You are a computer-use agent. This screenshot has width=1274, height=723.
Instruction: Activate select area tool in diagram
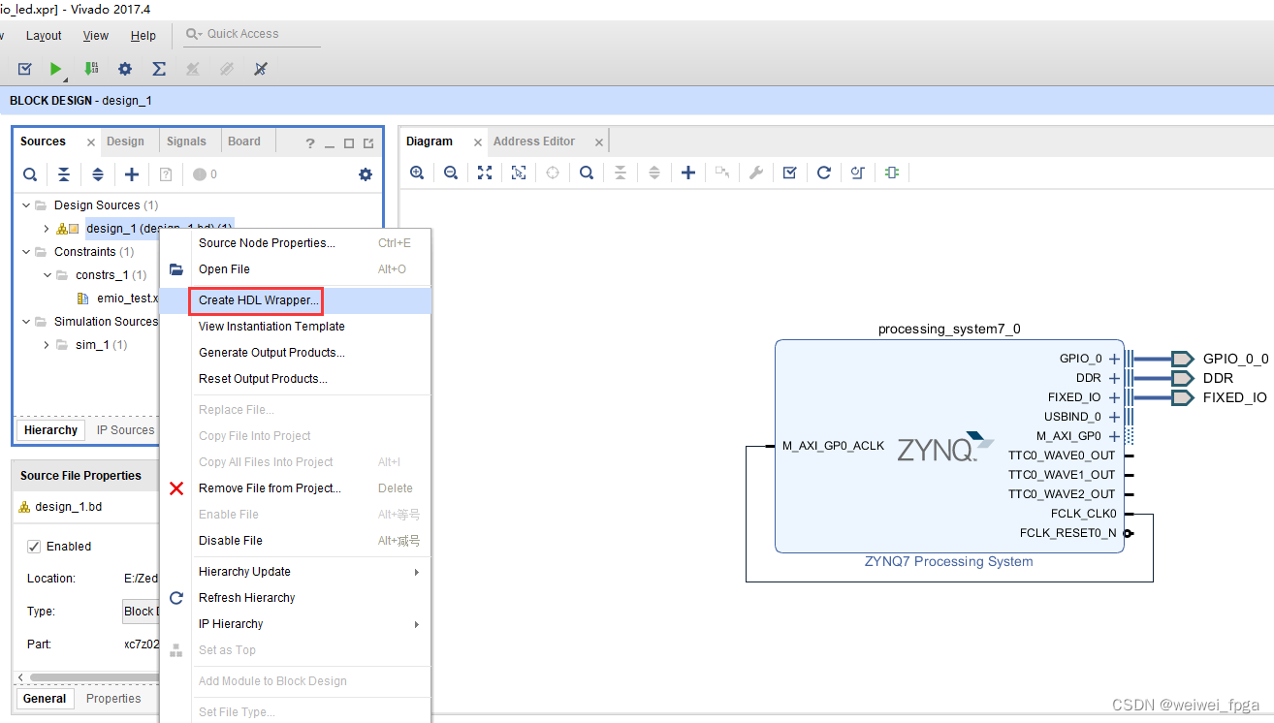[519, 173]
